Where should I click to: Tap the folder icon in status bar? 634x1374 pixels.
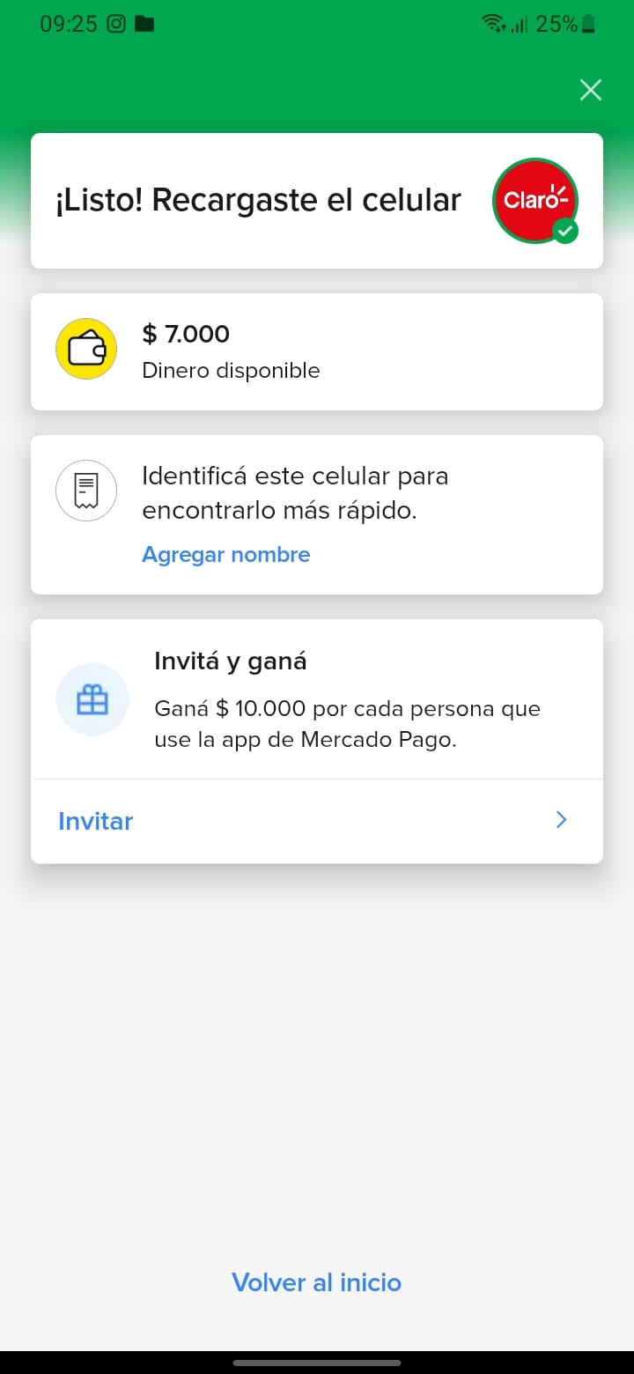click(144, 24)
